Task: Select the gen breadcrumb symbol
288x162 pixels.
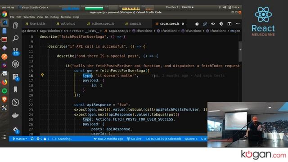Action: click(235, 31)
